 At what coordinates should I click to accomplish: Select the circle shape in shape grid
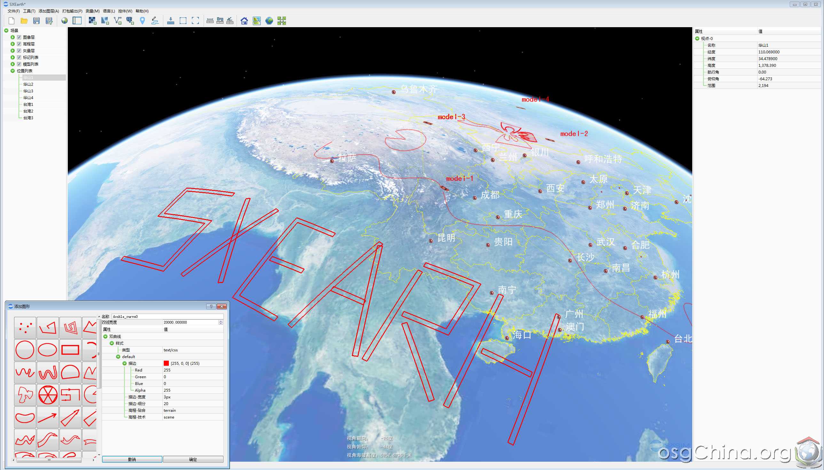pyautogui.click(x=25, y=350)
